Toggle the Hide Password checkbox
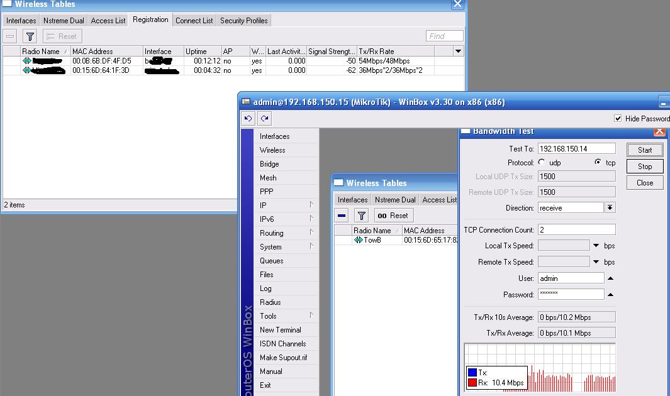 (x=617, y=119)
